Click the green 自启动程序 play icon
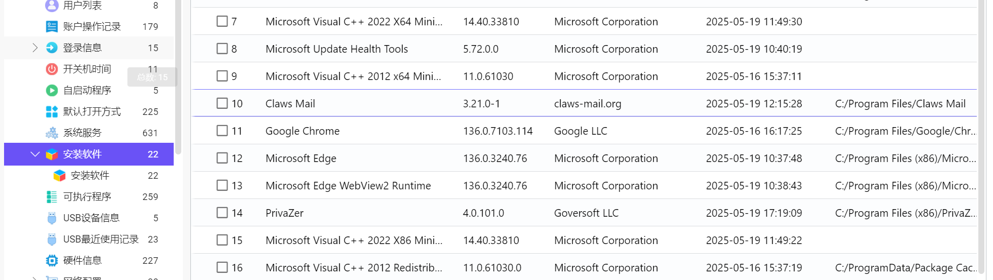Screen dimensions: 993x280 pos(52,90)
